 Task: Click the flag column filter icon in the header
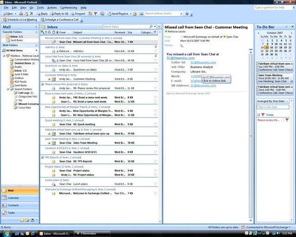click(x=155, y=32)
